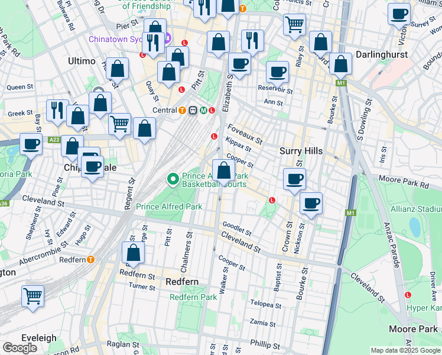Viewport: 442px width, 355px height.
Task: Click the Map data ©2025 Google attribution
Action: point(405,350)
